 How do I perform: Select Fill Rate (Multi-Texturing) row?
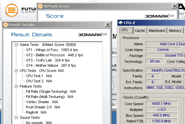click(50, 97)
